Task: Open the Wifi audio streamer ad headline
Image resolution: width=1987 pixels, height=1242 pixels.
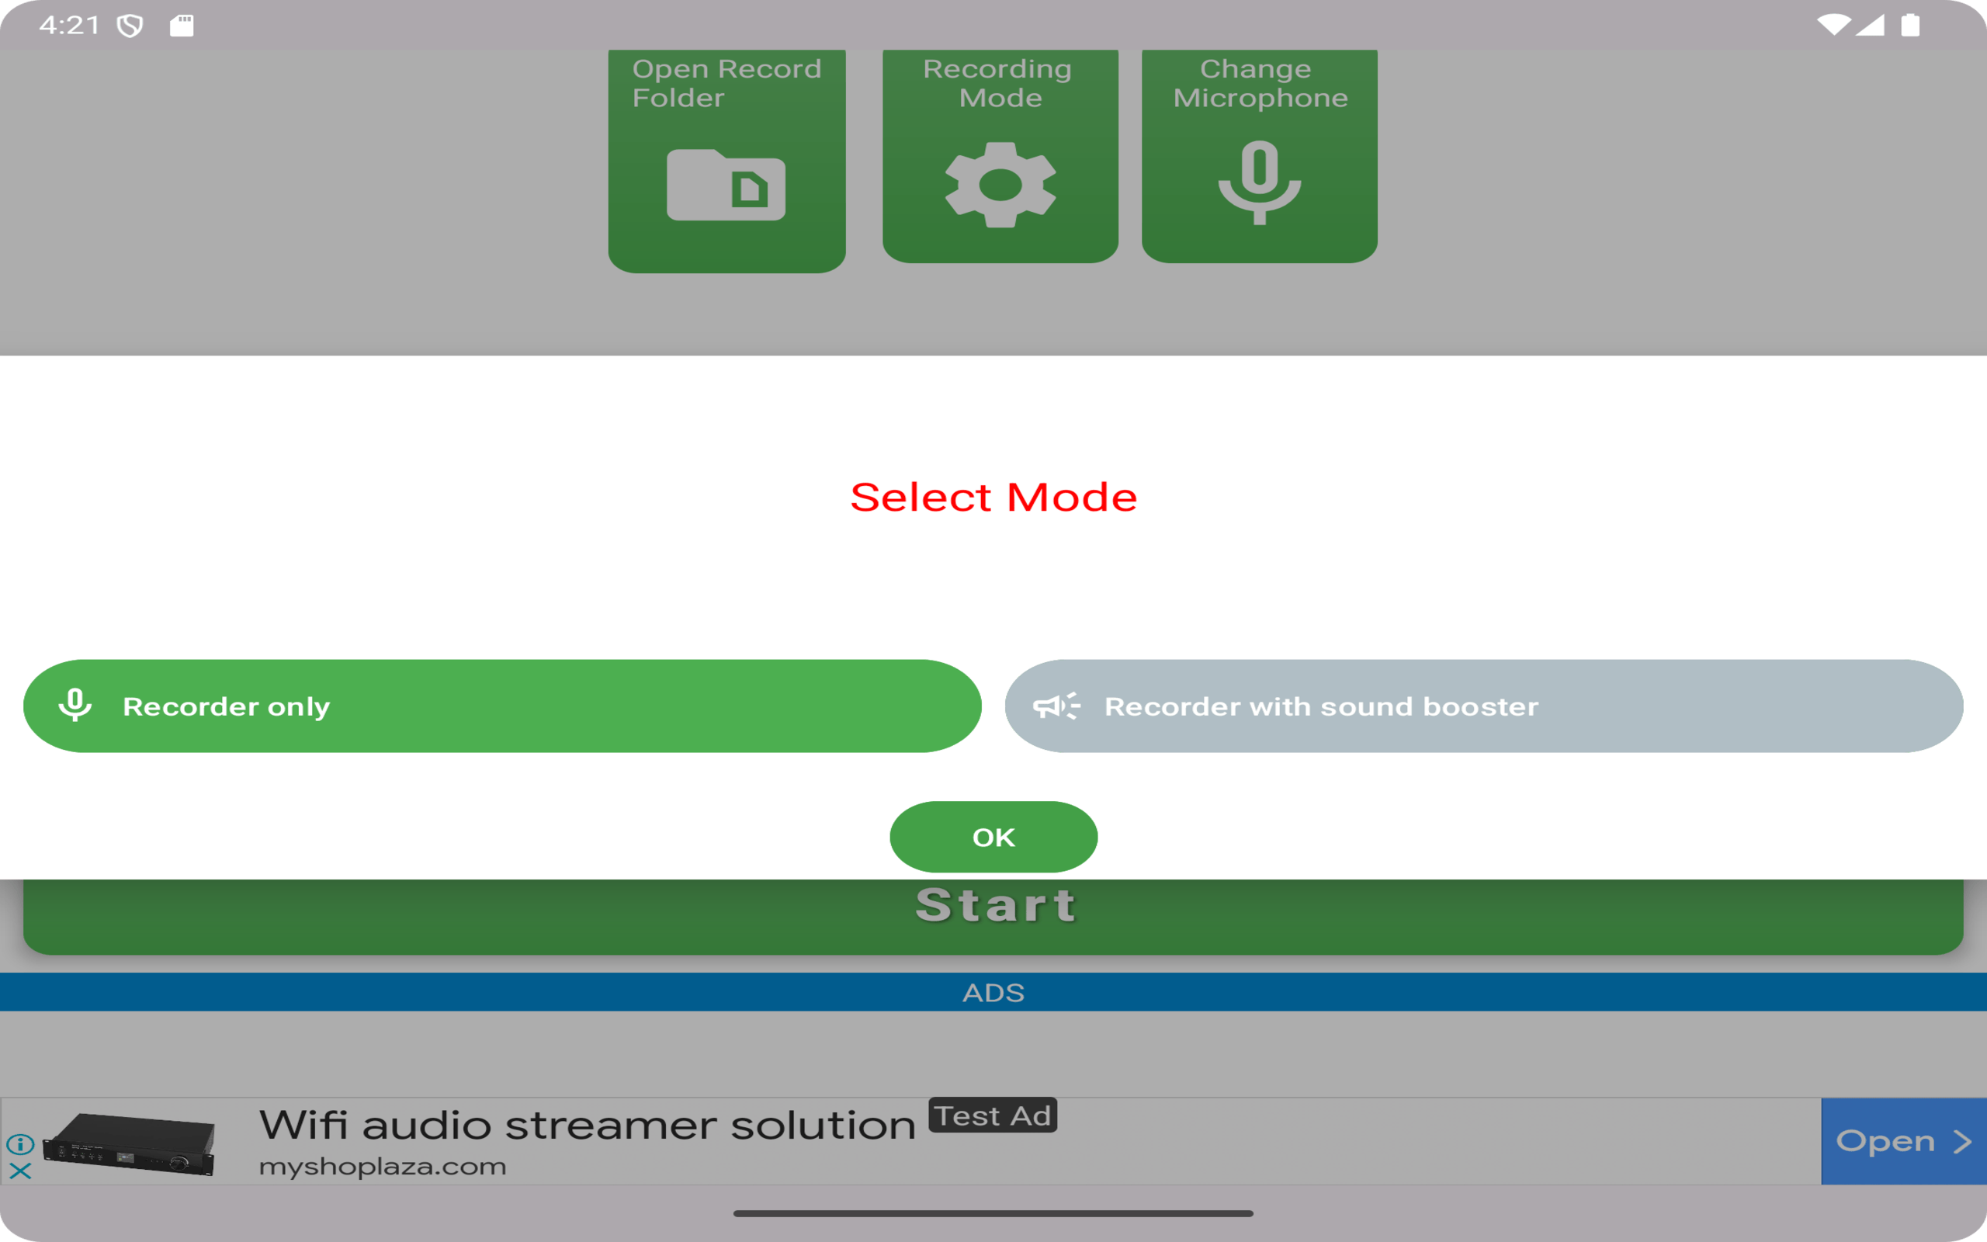Action: [587, 1125]
